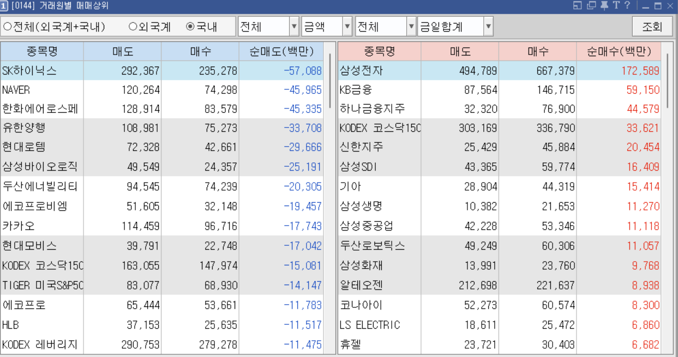Image resolution: width=678 pixels, height=357 pixels.
Task: Select the SK하이닉스 row
Action: point(161,71)
